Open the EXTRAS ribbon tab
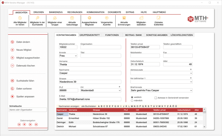This screenshot has width=222, height=136. (x=130, y=12)
